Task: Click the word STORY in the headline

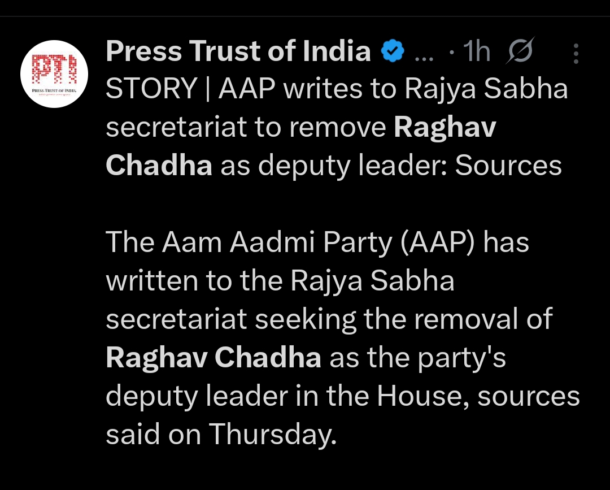Action: click(x=151, y=90)
